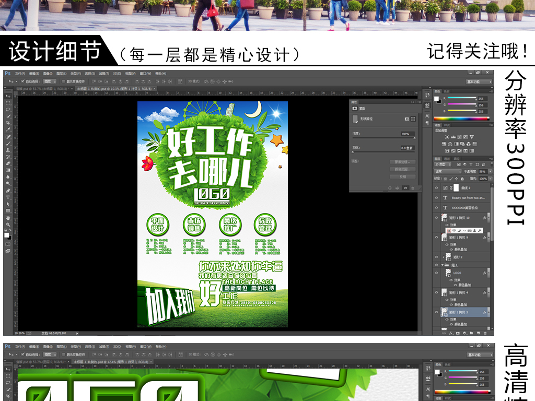Image resolution: width=535 pixels, height=401 pixels.
Task: Open fill slider arrow next to 100%
Action: click(x=490, y=179)
